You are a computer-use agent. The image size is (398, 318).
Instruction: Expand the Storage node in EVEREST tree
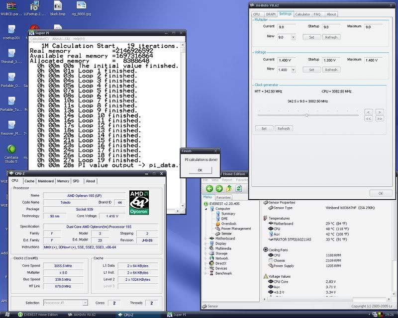coord(206,253)
